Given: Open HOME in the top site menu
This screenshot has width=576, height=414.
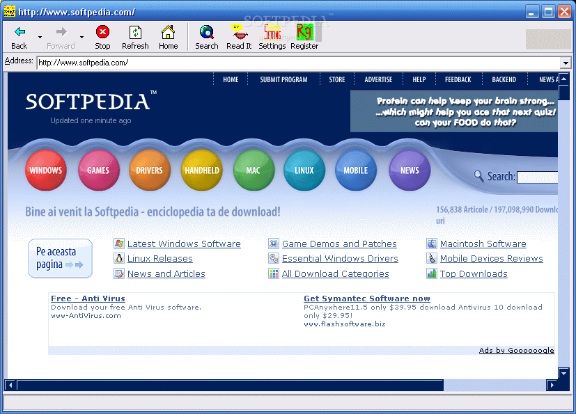Looking at the screenshot, I should [x=231, y=79].
